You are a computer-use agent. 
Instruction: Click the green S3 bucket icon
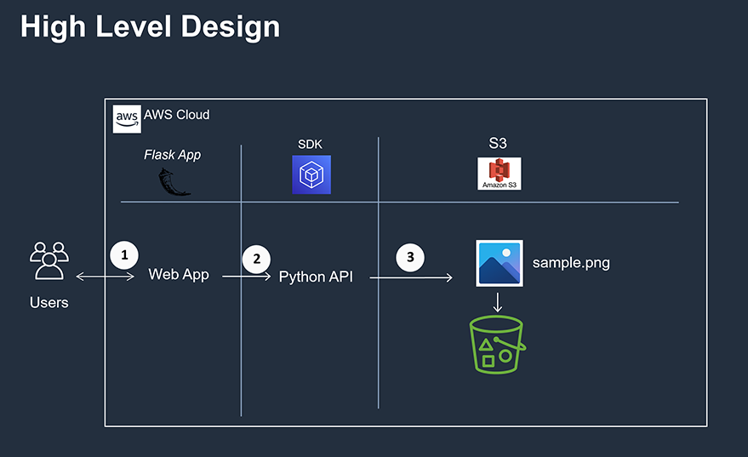pos(498,345)
